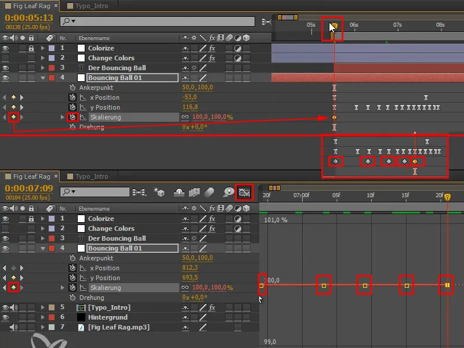
Task: Toggle fx switch on the [Typo_Intro] layer
Action: point(212,307)
